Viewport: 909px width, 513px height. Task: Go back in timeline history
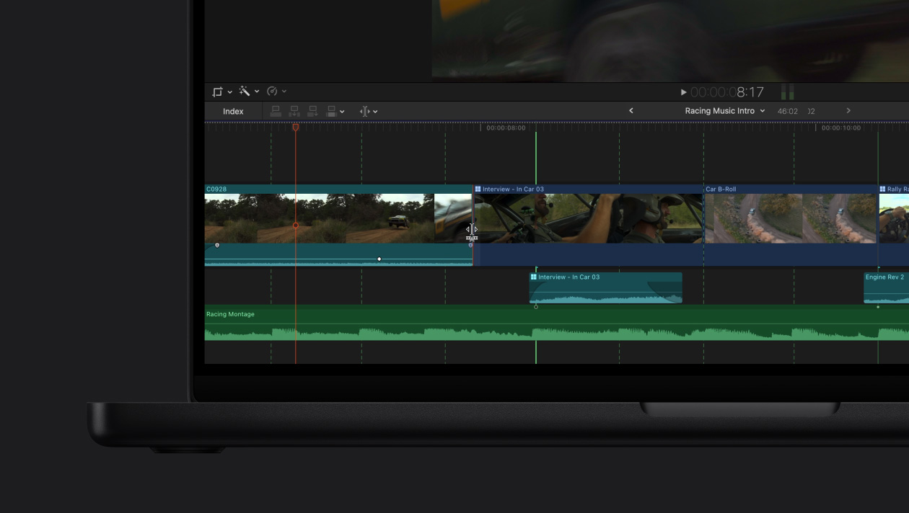(631, 111)
